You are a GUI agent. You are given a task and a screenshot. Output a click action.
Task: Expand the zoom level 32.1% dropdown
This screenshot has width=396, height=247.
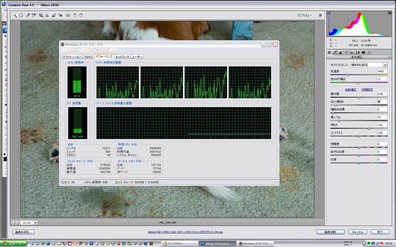tap(35, 222)
